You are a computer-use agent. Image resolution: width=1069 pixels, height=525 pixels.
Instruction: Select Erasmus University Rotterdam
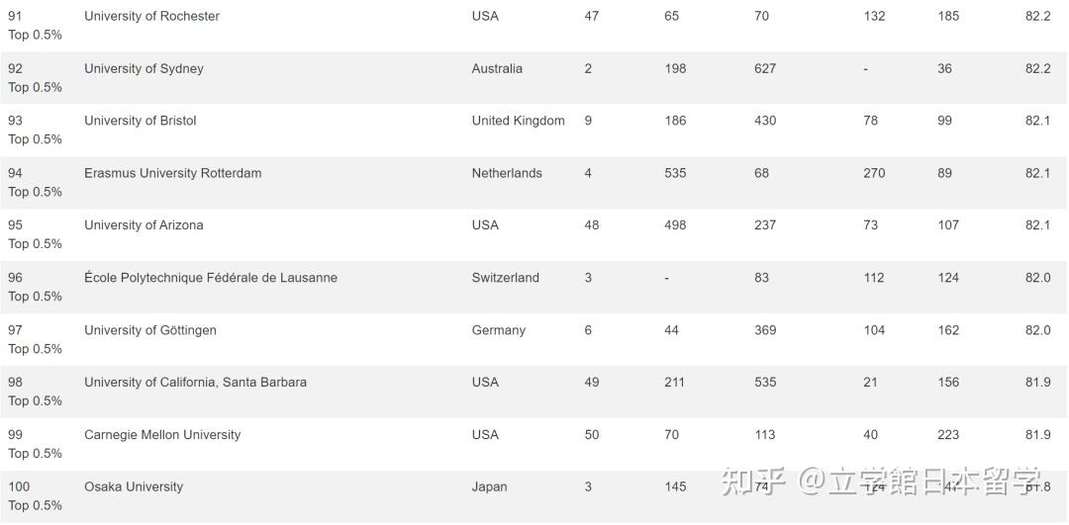(x=172, y=173)
